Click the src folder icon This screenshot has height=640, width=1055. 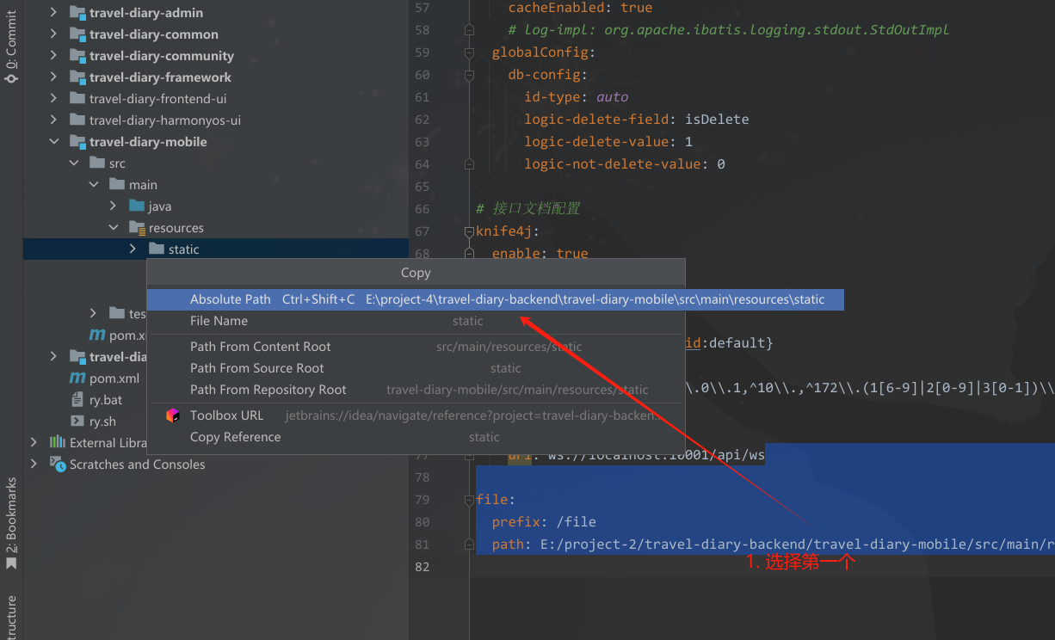[96, 163]
